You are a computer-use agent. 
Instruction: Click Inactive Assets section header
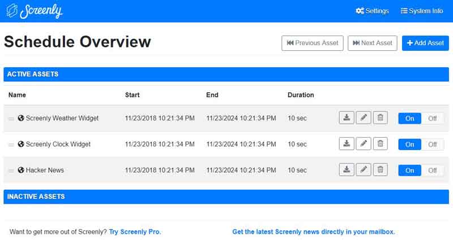click(226, 197)
